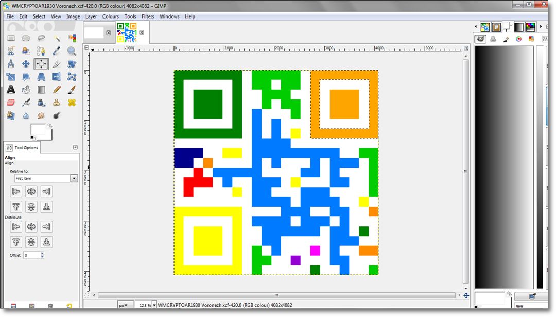Screen dimensions: 556x317
Task: Open the Filters menu
Action: 148,16
